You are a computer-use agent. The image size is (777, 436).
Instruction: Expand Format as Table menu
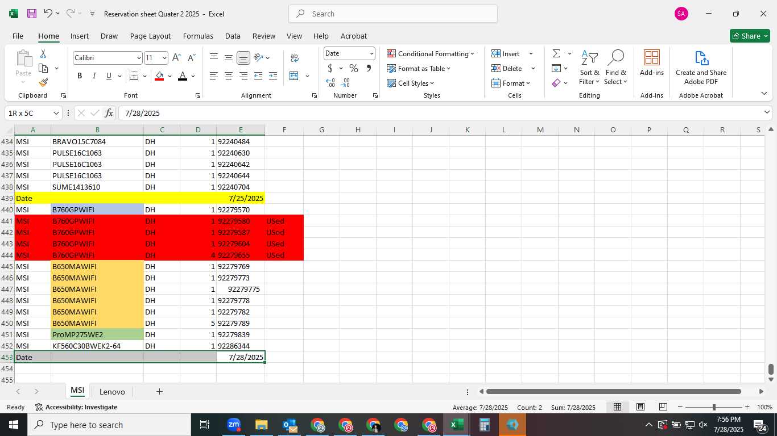(x=419, y=69)
